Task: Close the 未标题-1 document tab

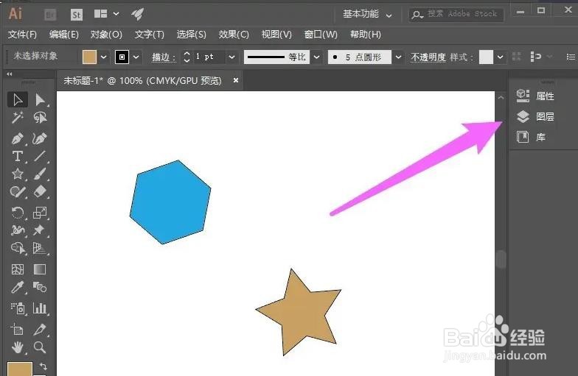Action: [236, 80]
